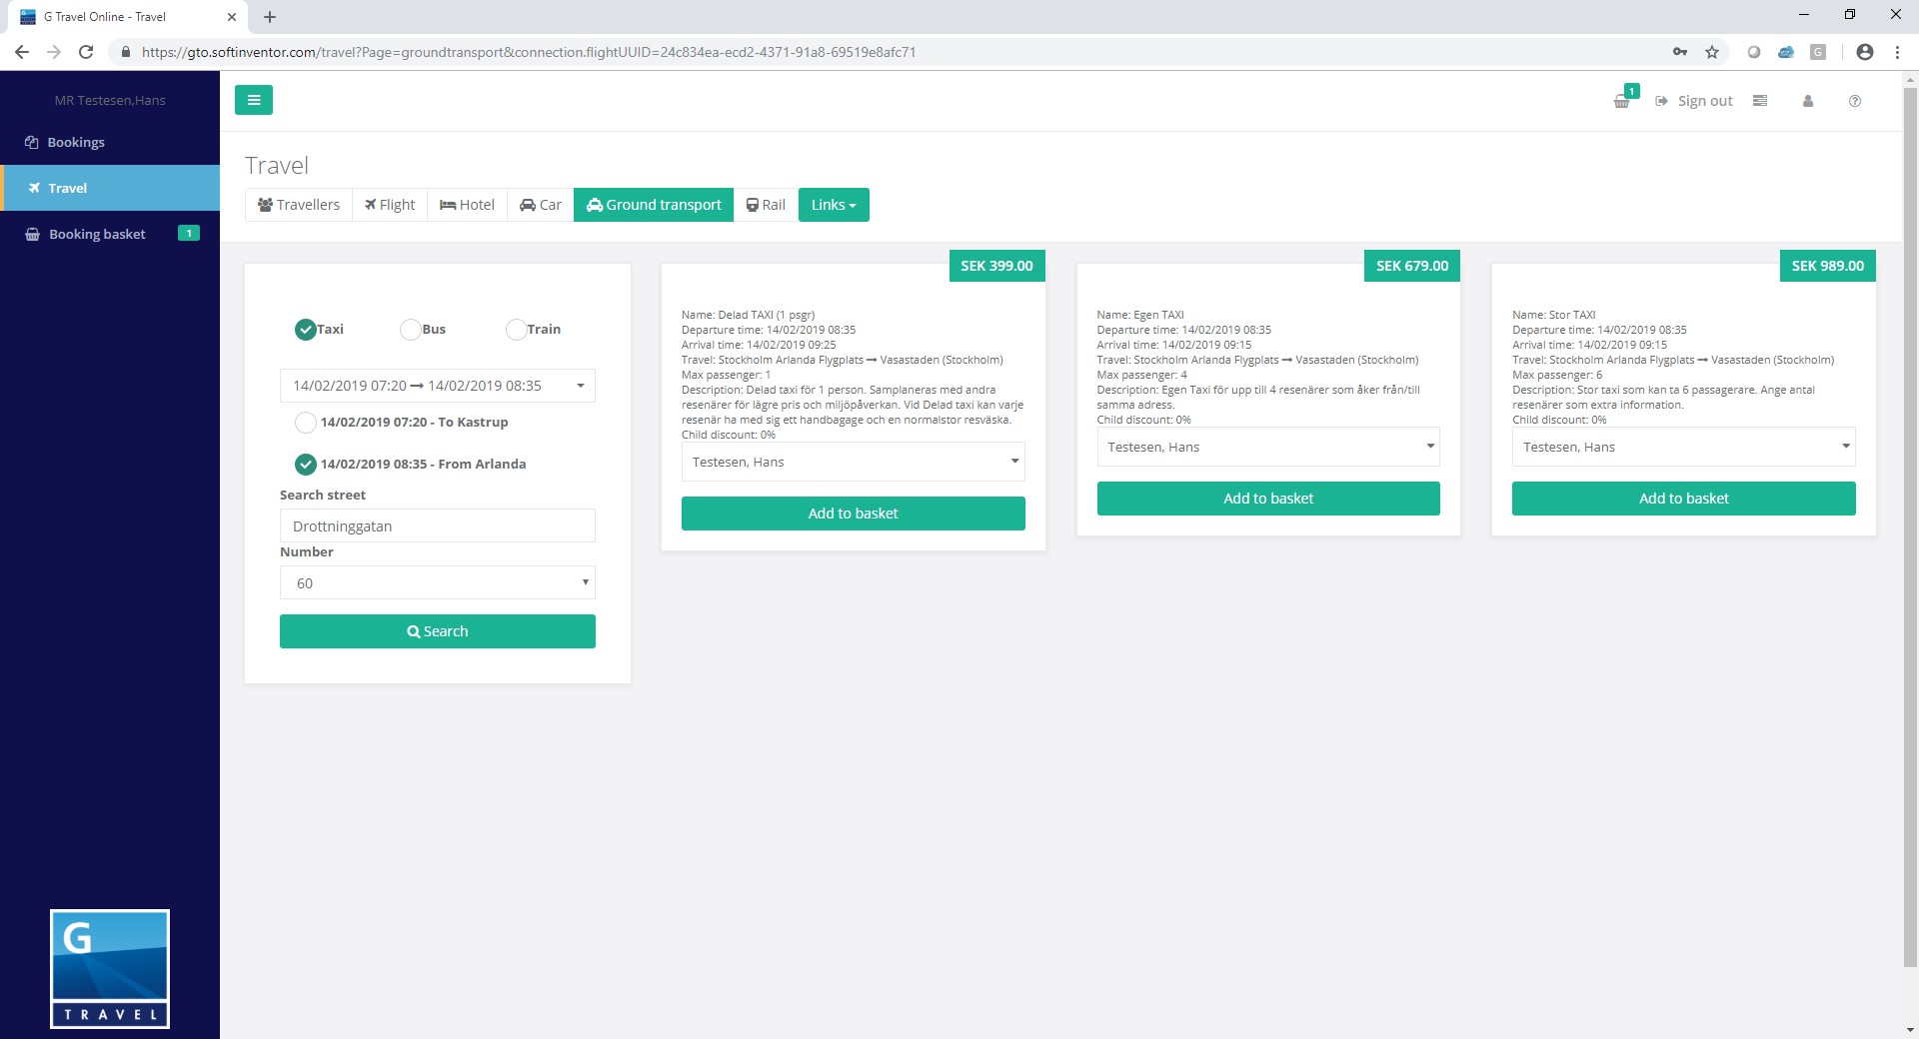
Task: Add the SEK 399.00 Delad TAXI to basket
Action: click(853, 514)
